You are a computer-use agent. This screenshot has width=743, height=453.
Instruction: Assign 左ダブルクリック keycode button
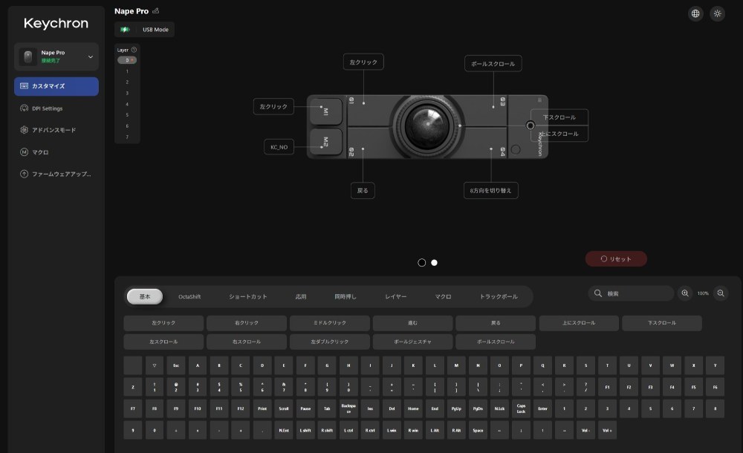coord(330,342)
